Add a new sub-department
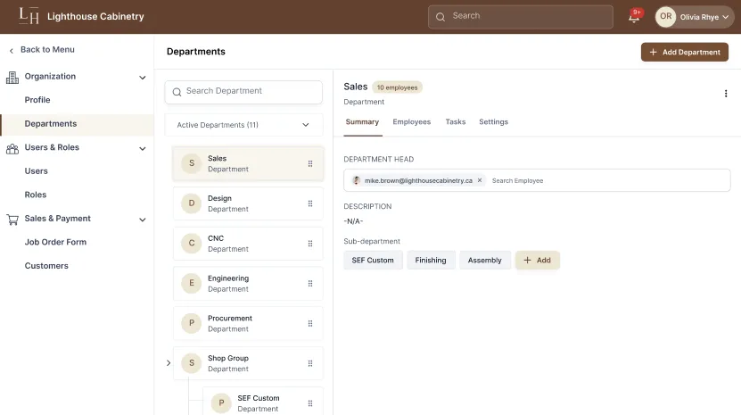This screenshot has height=415, width=741. pyautogui.click(x=537, y=261)
